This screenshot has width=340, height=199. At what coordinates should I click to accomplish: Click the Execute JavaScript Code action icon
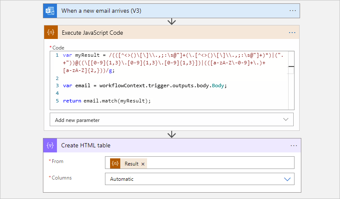(x=51, y=33)
